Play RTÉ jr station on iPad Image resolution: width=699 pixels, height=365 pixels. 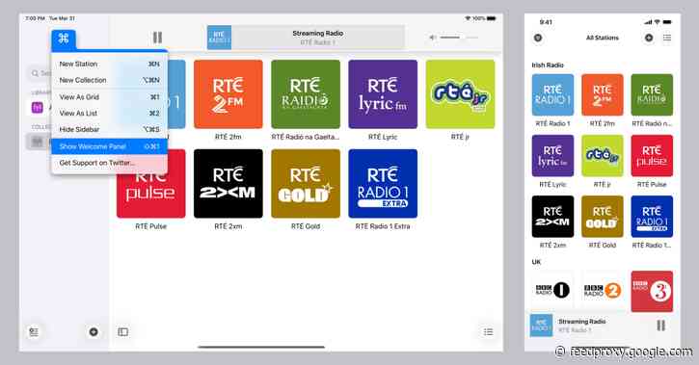click(460, 94)
